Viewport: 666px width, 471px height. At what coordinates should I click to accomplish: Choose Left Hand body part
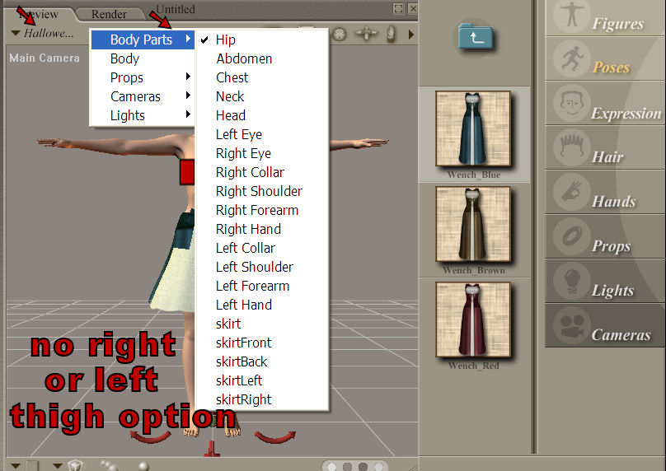[262, 305]
